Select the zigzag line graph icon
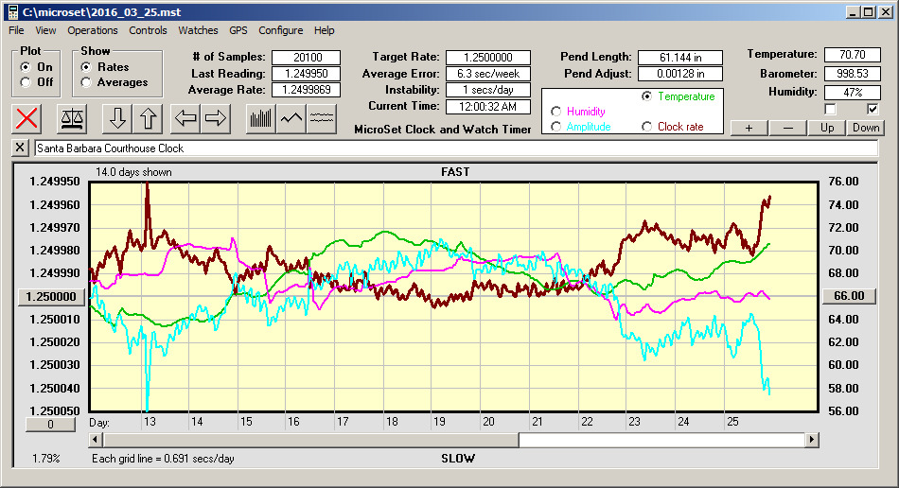 (x=291, y=119)
